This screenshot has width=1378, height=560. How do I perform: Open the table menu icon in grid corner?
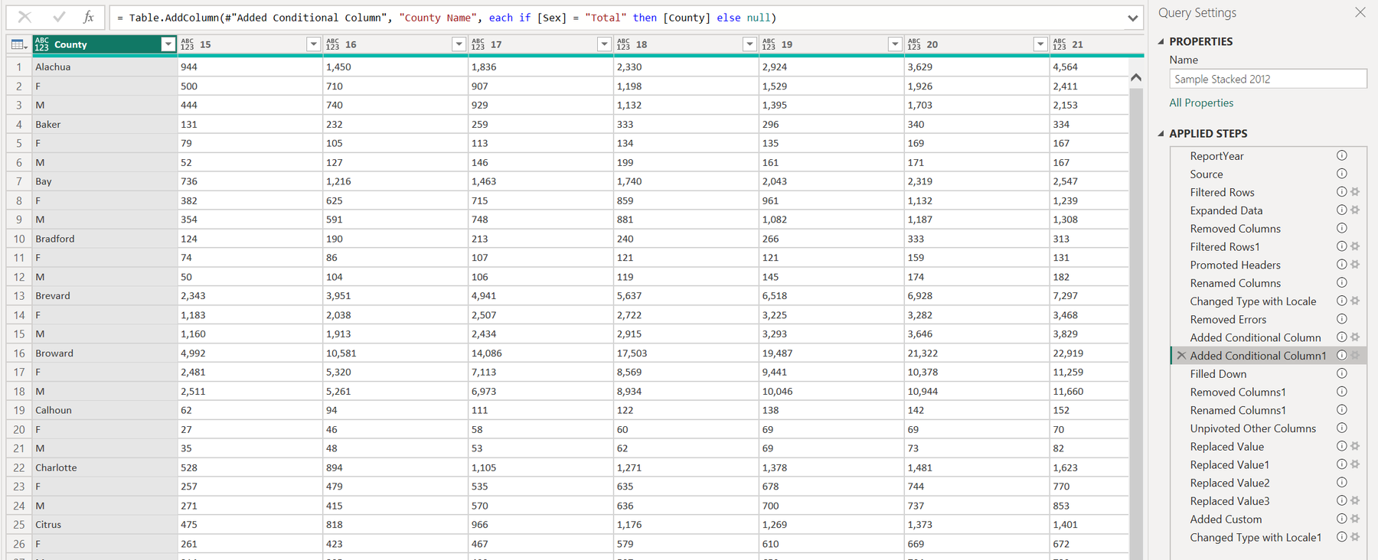[19, 45]
